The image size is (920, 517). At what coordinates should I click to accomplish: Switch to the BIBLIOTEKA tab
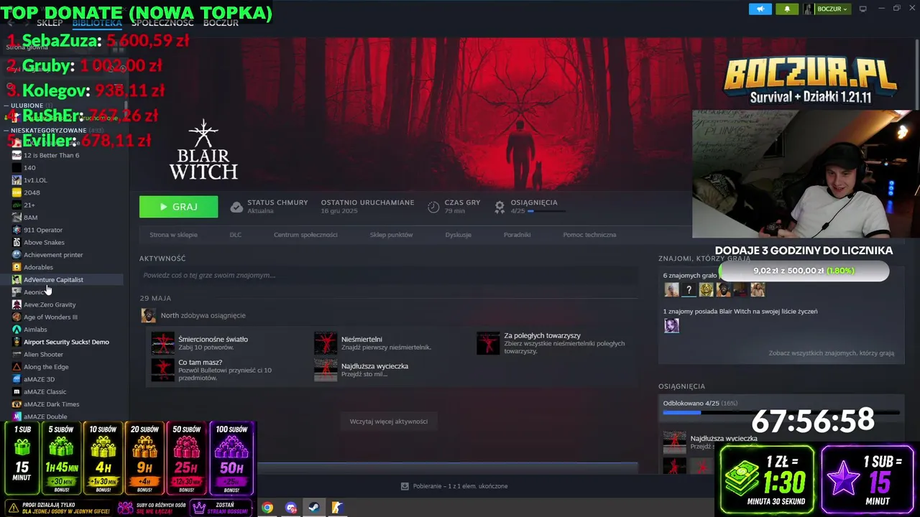tap(97, 23)
